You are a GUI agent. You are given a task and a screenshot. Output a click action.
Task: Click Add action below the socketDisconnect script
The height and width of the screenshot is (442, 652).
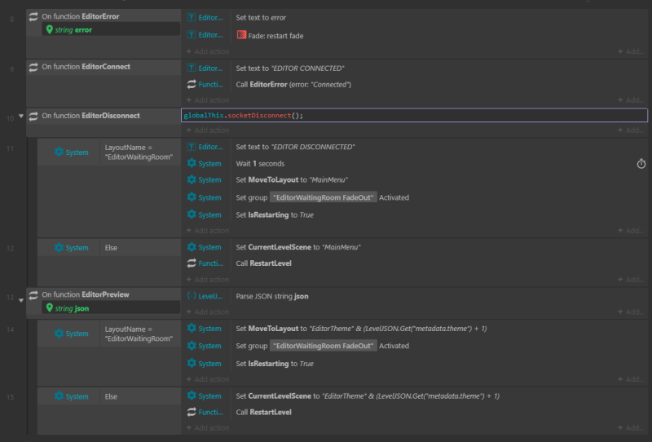[x=208, y=130]
